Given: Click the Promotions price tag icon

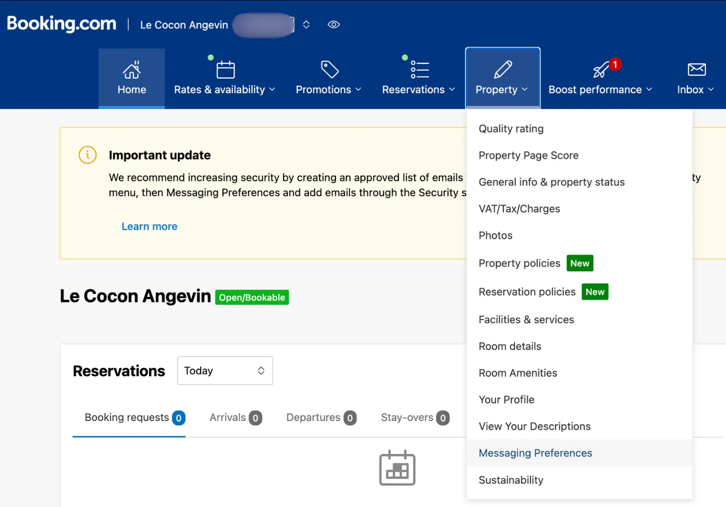Looking at the screenshot, I should pos(329,69).
